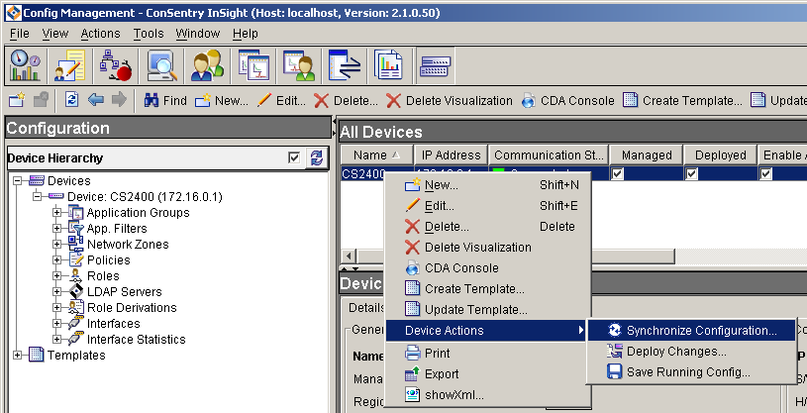Open the chart window with user icon
This screenshot has width=807, height=413.
click(298, 65)
